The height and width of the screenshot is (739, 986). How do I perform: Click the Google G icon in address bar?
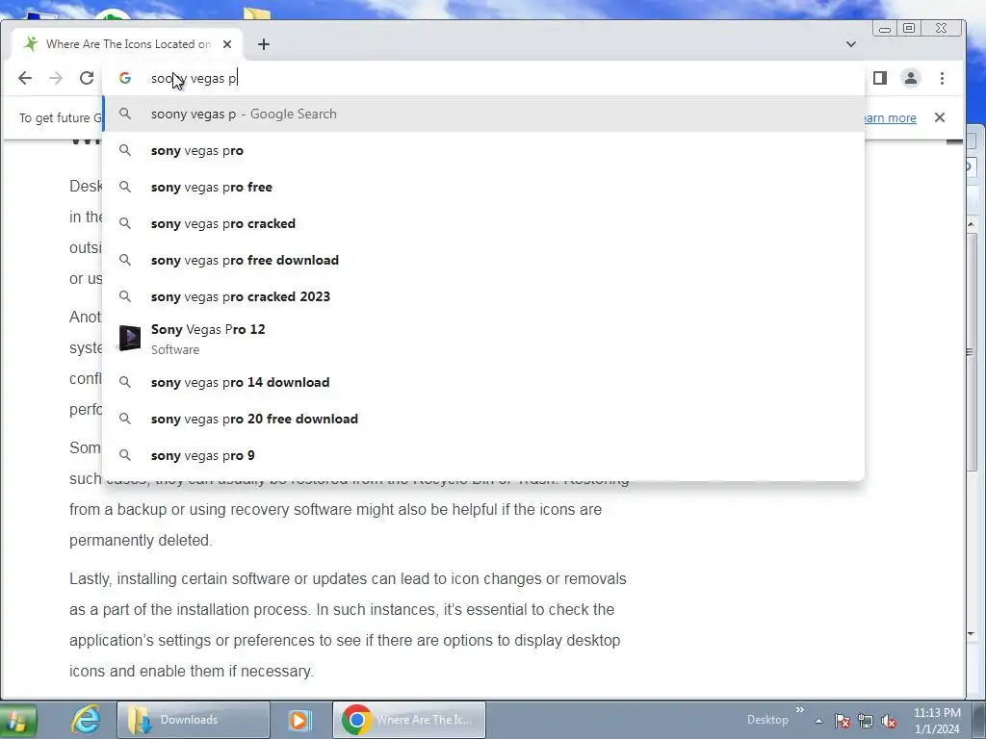coord(125,78)
